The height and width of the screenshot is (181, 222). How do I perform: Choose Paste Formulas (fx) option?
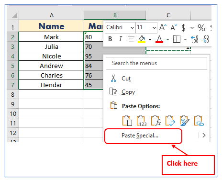click(156, 121)
